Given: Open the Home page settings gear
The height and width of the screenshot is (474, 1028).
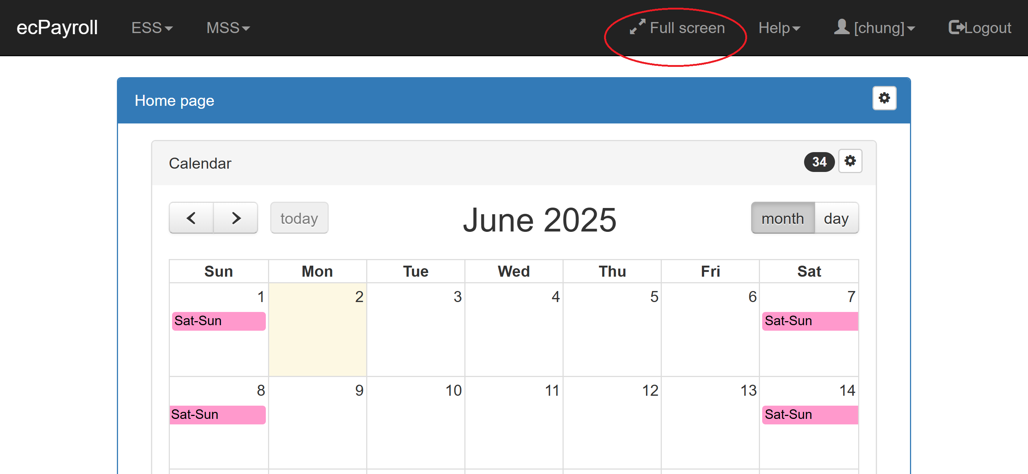Looking at the screenshot, I should pos(884,98).
